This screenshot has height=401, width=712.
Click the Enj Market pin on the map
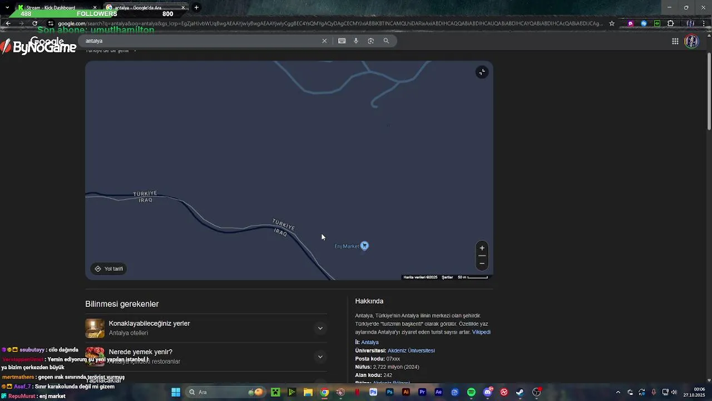click(364, 246)
